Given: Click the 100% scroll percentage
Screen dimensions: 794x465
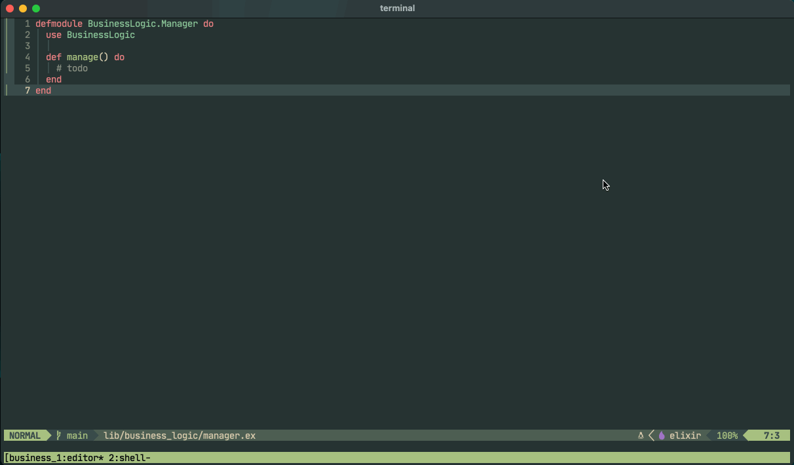Looking at the screenshot, I should click(727, 436).
